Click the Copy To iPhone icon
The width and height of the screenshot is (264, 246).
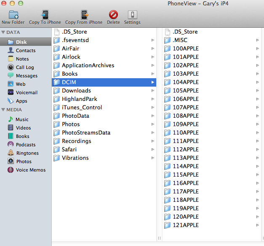(x=45, y=15)
